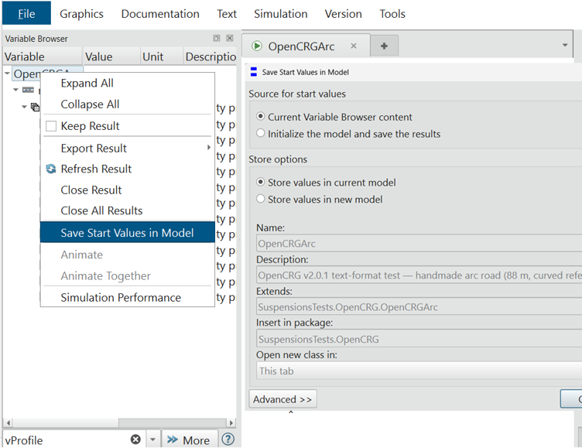The image size is (582, 448).
Task: Select Initialize the model and save results
Action: pyautogui.click(x=261, y=133)
